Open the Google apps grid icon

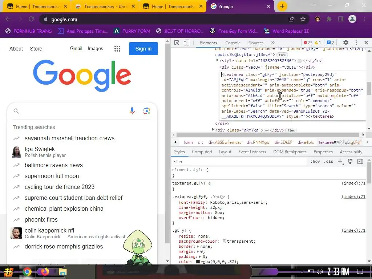coord(117,49)
